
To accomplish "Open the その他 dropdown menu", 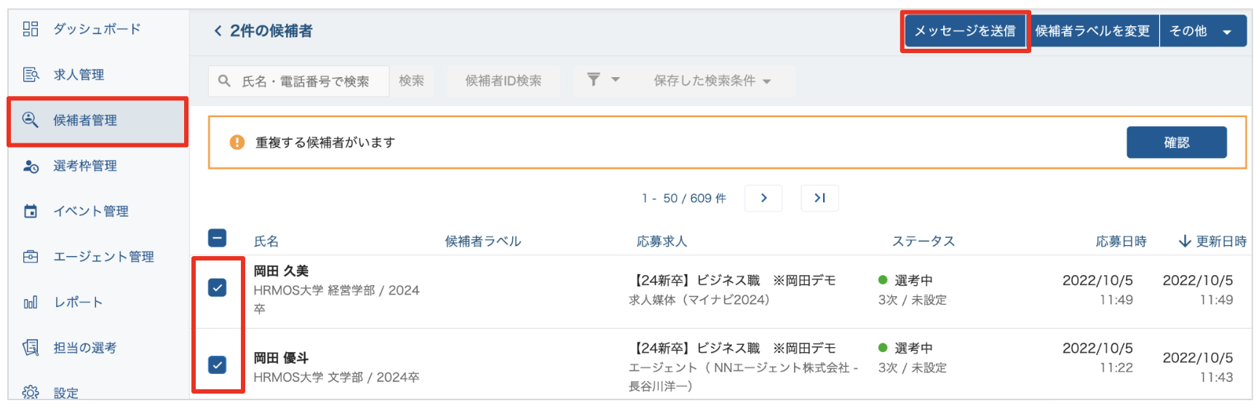I will (1202, 31).
